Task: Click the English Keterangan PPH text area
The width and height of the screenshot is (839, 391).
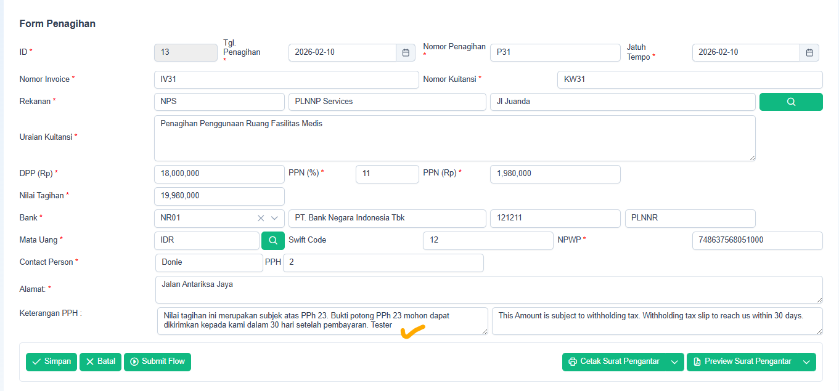Action: coord(657,321)
